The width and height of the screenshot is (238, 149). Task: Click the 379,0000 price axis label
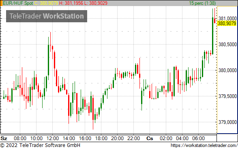227,122
